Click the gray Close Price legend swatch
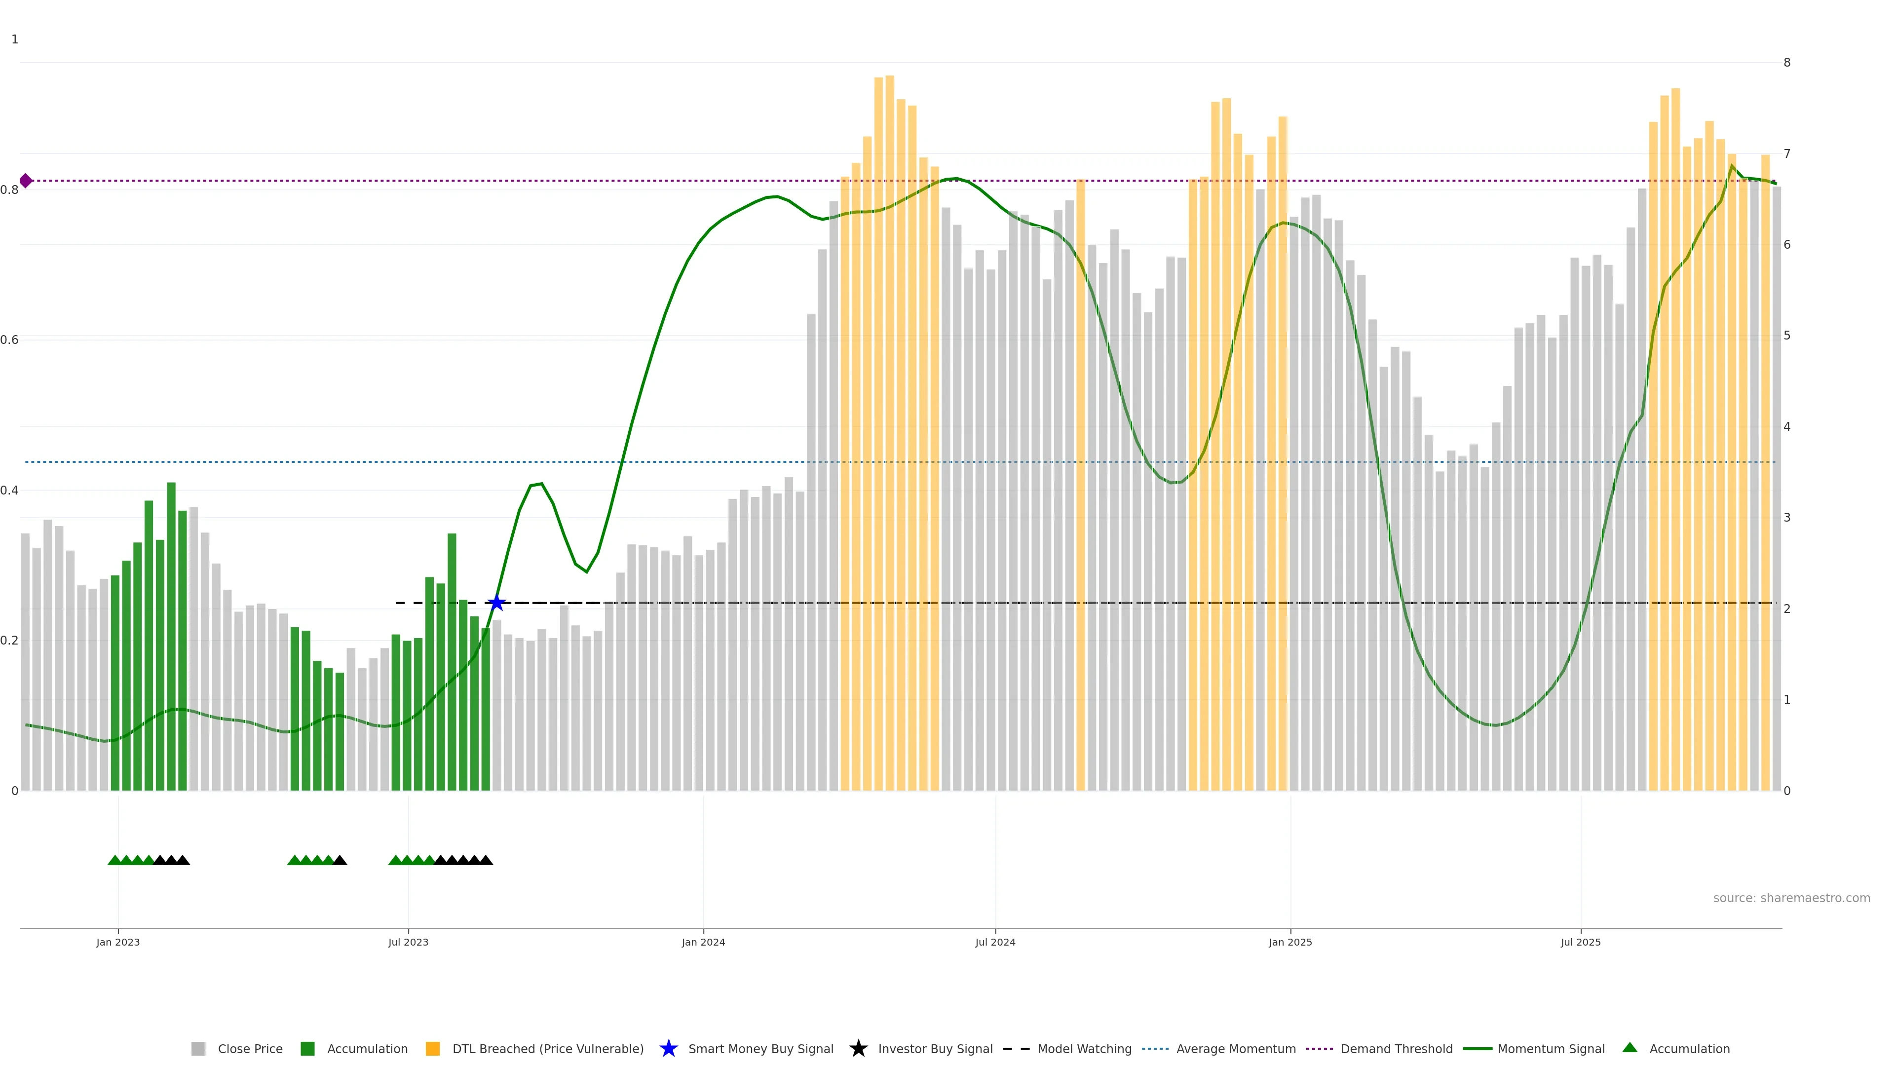The height and width of the screenshot is (1066, 1895). coord(198,1048)
